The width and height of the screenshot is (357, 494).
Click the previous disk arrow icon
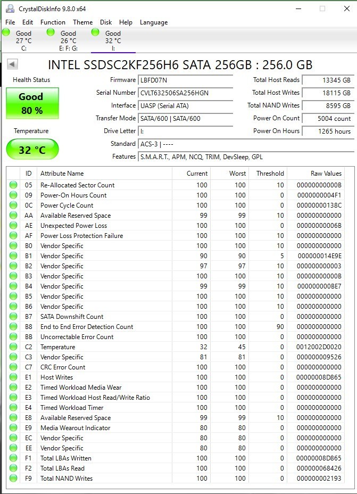[12, 64]
